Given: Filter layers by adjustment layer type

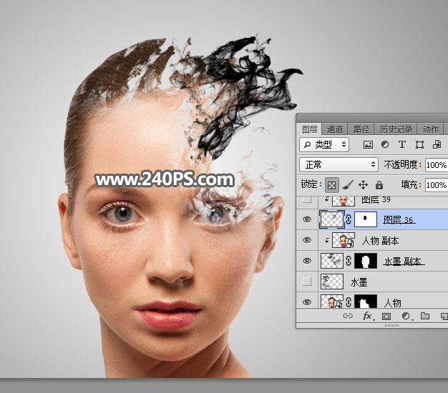Looking at the screenshot, I should click(x=385, y=144).
